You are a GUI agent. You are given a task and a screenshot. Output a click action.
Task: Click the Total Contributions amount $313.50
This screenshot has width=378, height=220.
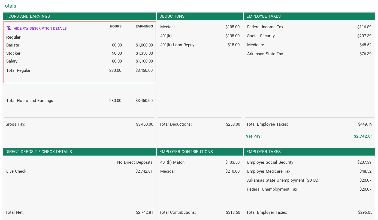[x=233, y=212]
